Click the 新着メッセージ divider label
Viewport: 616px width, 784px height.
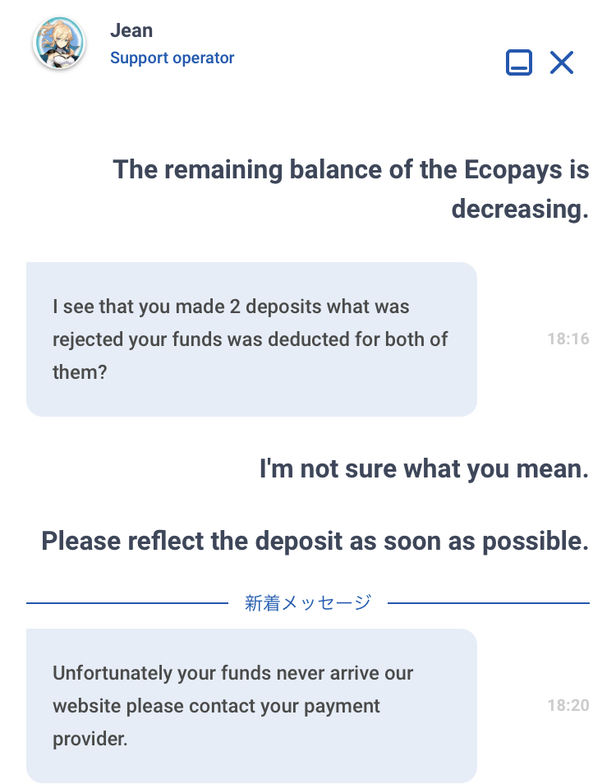[308, 603]
